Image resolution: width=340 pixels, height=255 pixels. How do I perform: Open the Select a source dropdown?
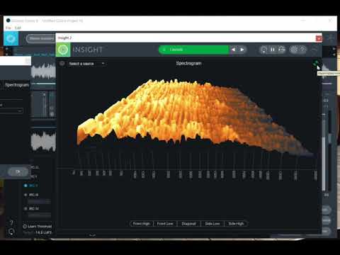tap(86, 64)
